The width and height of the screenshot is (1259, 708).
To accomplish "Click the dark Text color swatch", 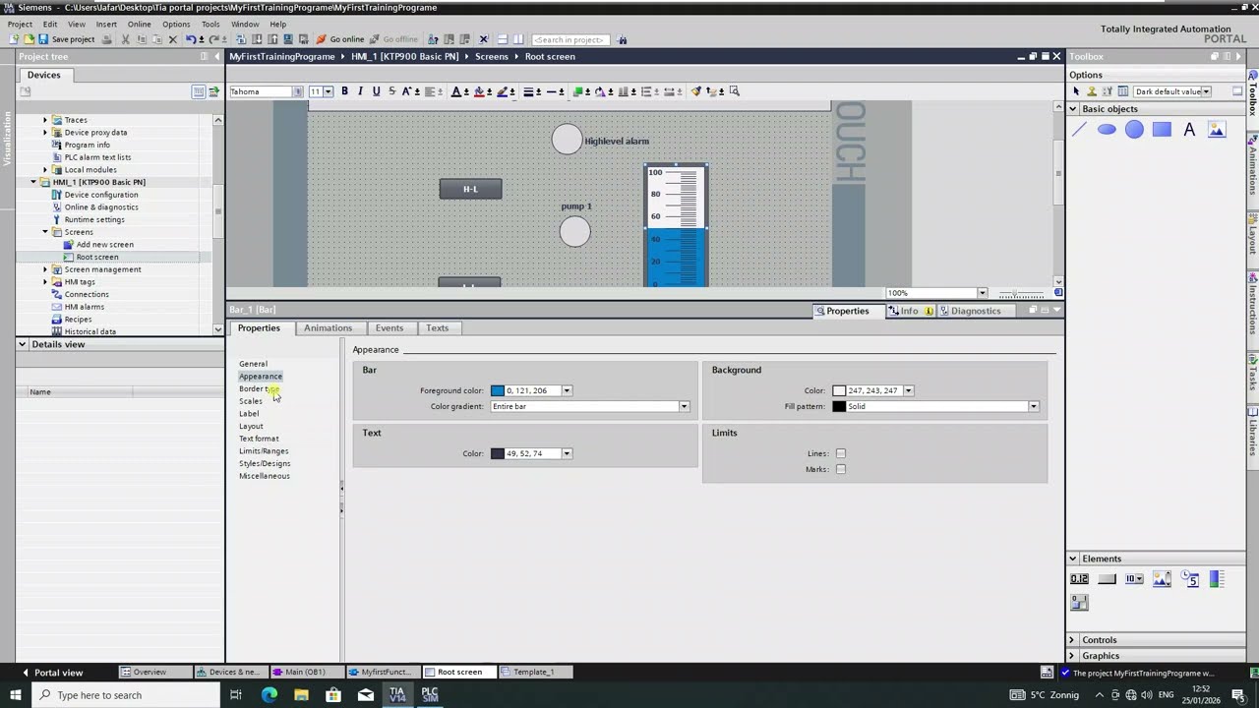I will click(498, 453).
